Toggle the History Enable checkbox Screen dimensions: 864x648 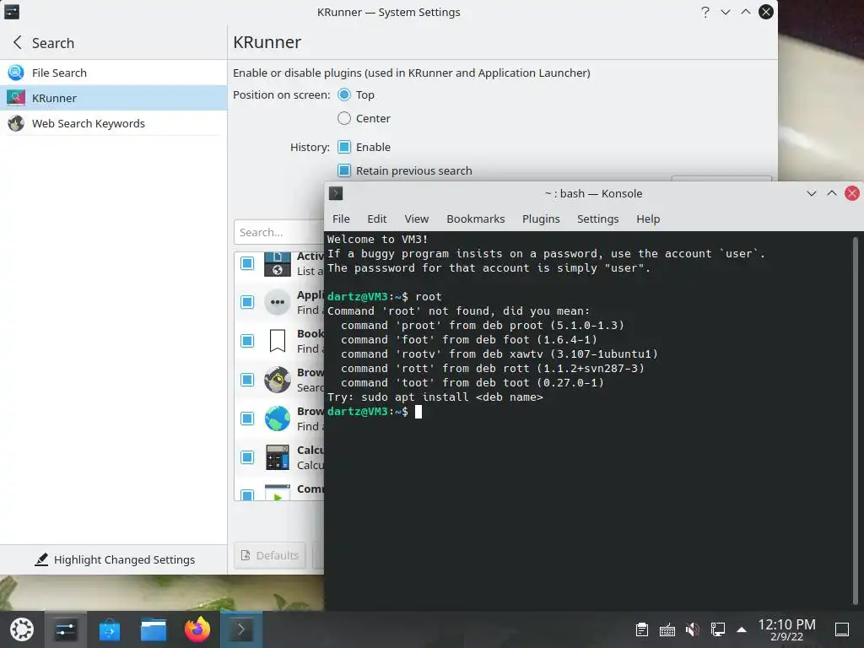[x=344, y=147]
